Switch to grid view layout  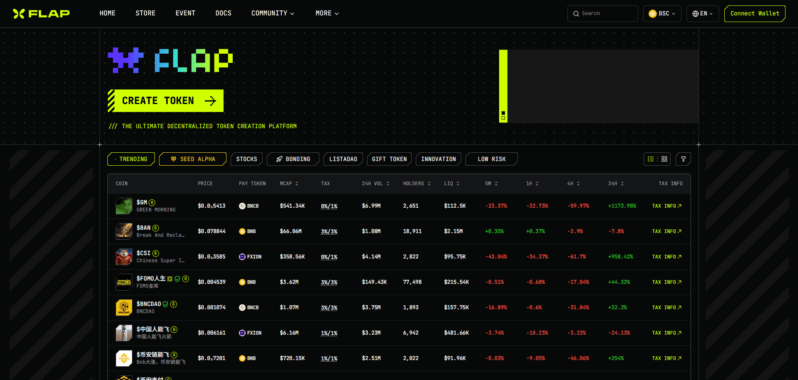click(x=664, y=159)
